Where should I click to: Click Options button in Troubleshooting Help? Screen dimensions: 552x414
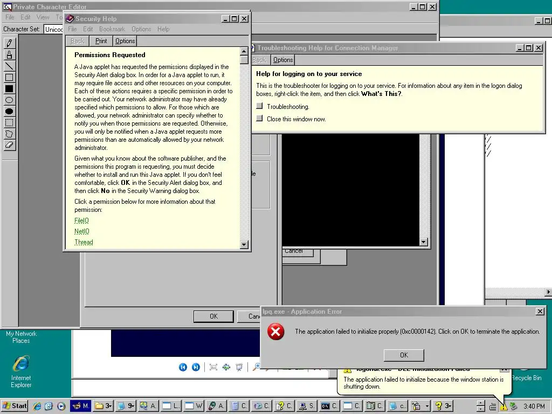point(283,60)
